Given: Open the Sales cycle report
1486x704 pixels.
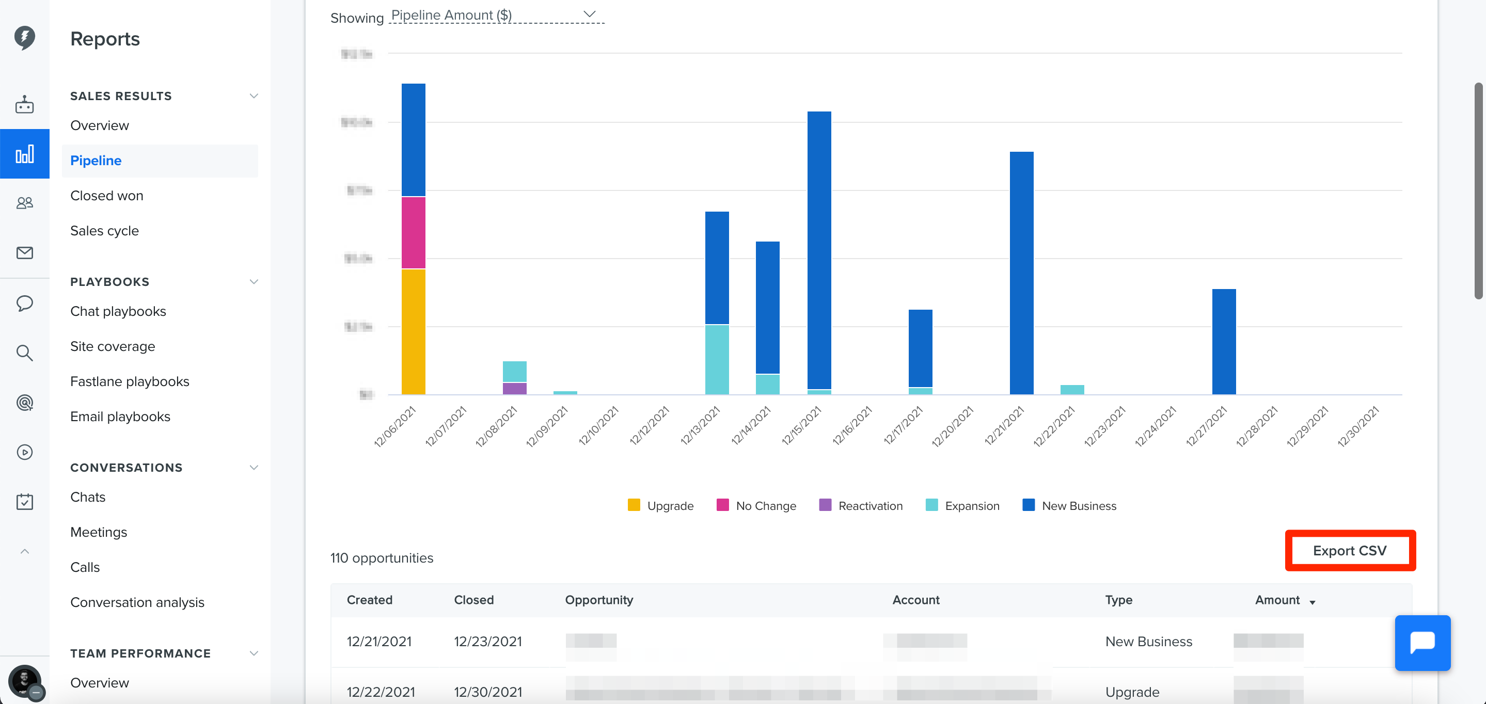Looking at the screenshot, I should [104, 231].
